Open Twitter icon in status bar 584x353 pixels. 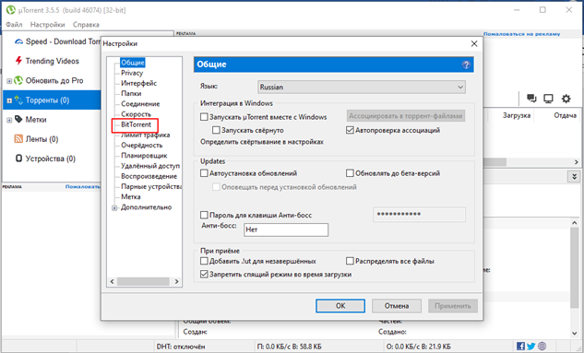click(531, 347)
